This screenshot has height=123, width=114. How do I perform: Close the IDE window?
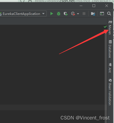coord(107,6)
